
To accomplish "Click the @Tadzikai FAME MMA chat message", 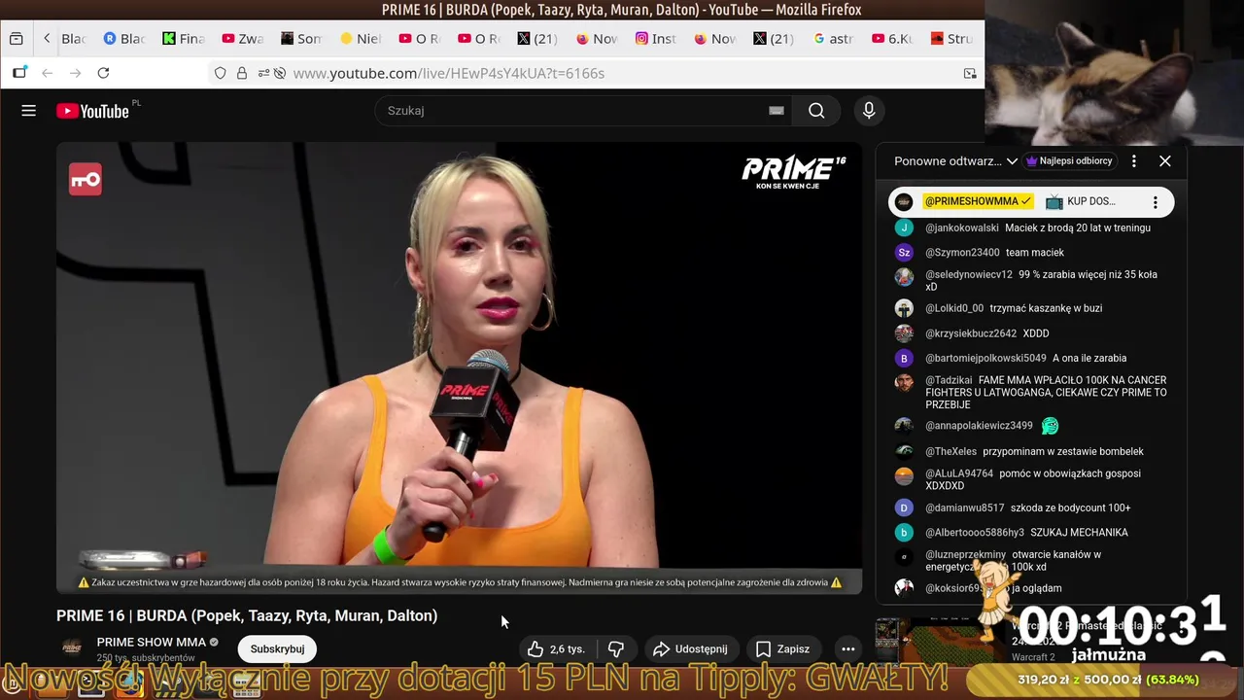I will coord(1046,393).
